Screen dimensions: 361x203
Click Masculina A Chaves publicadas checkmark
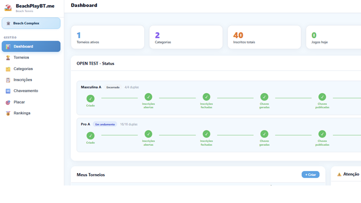(322, 97)
